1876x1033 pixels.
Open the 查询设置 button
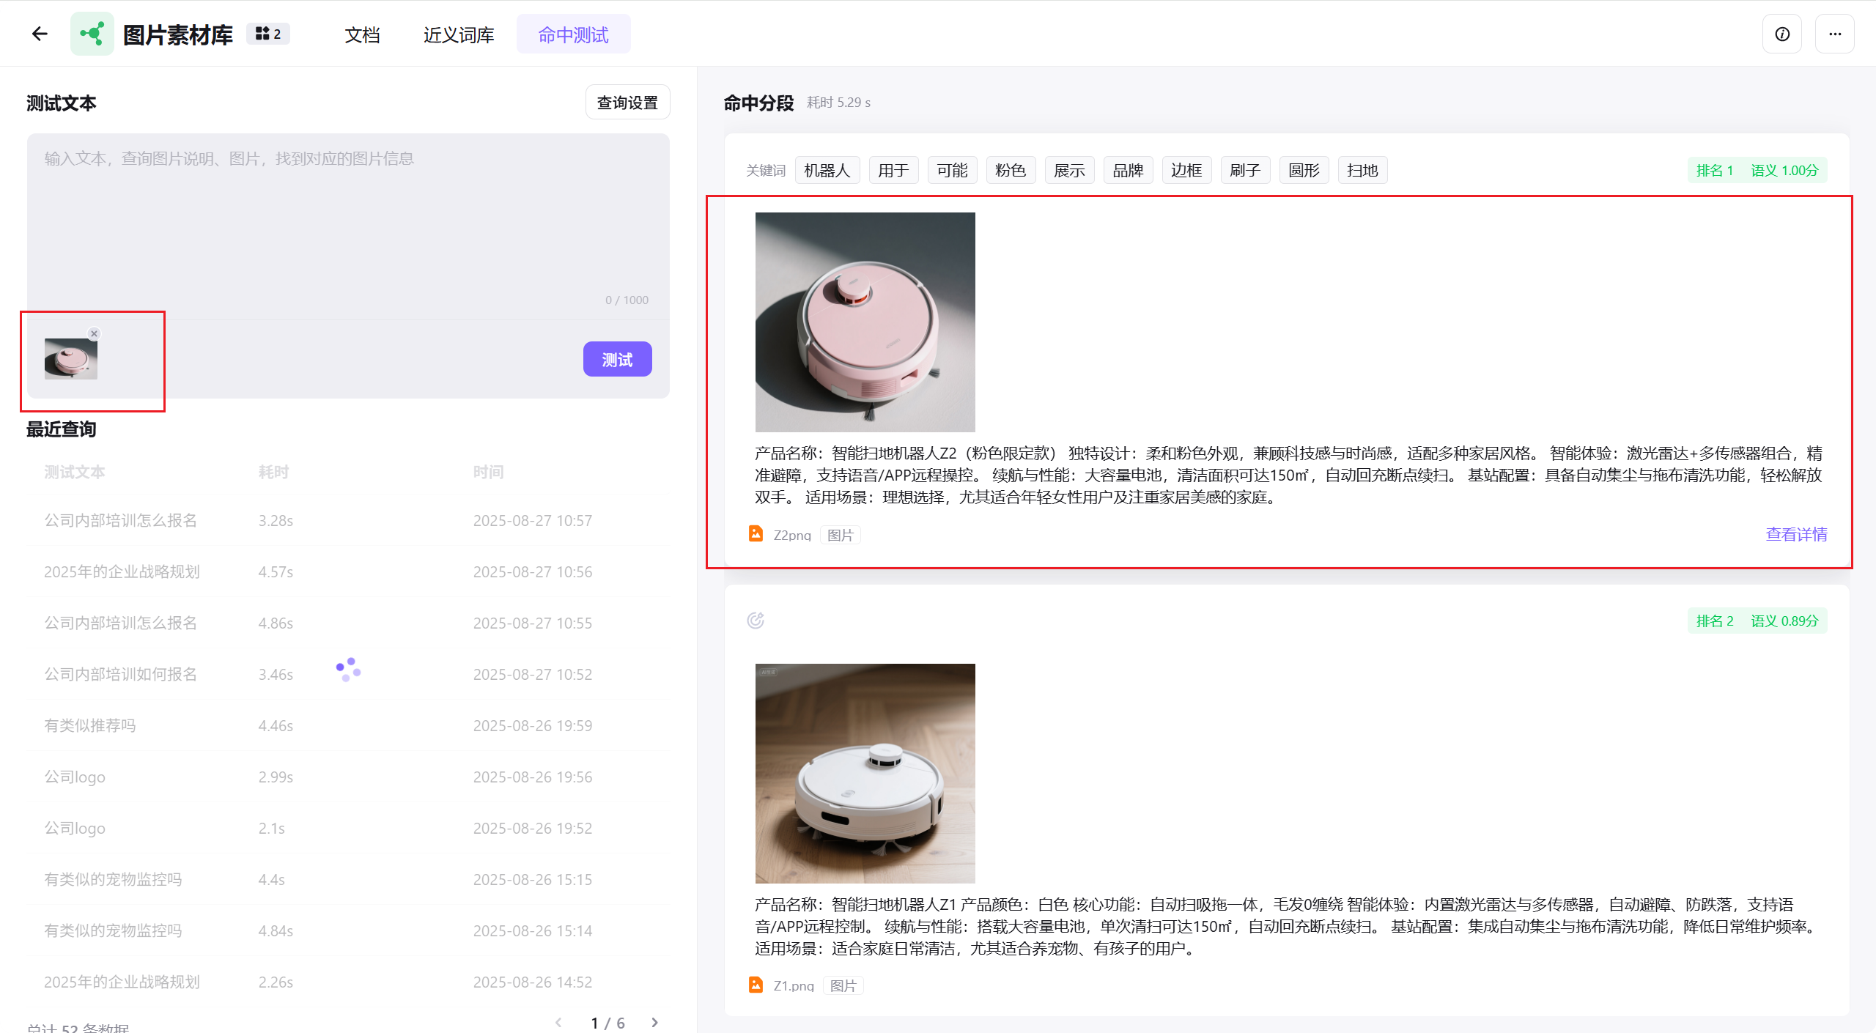pos(627,103)
